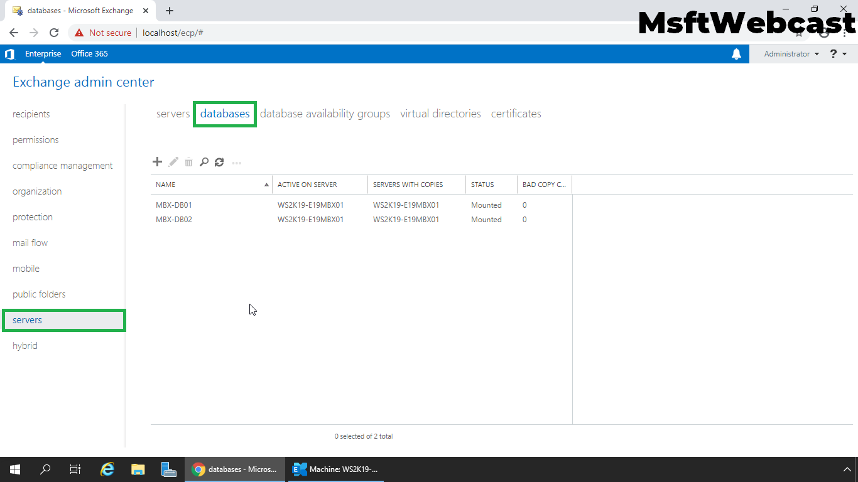The image size is (858, 482).
Task: Open the Administrator account dropdown
Action: (790, 54)
